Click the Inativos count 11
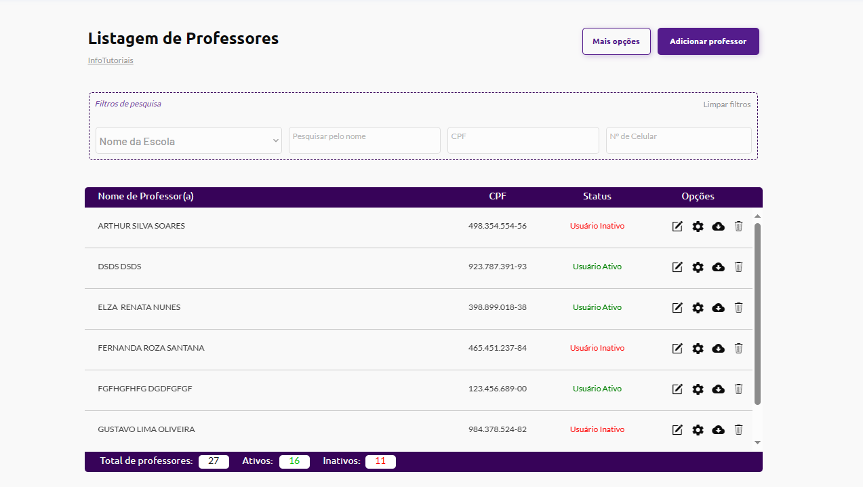This screenshot has width=863, height=487. (380, 461)
